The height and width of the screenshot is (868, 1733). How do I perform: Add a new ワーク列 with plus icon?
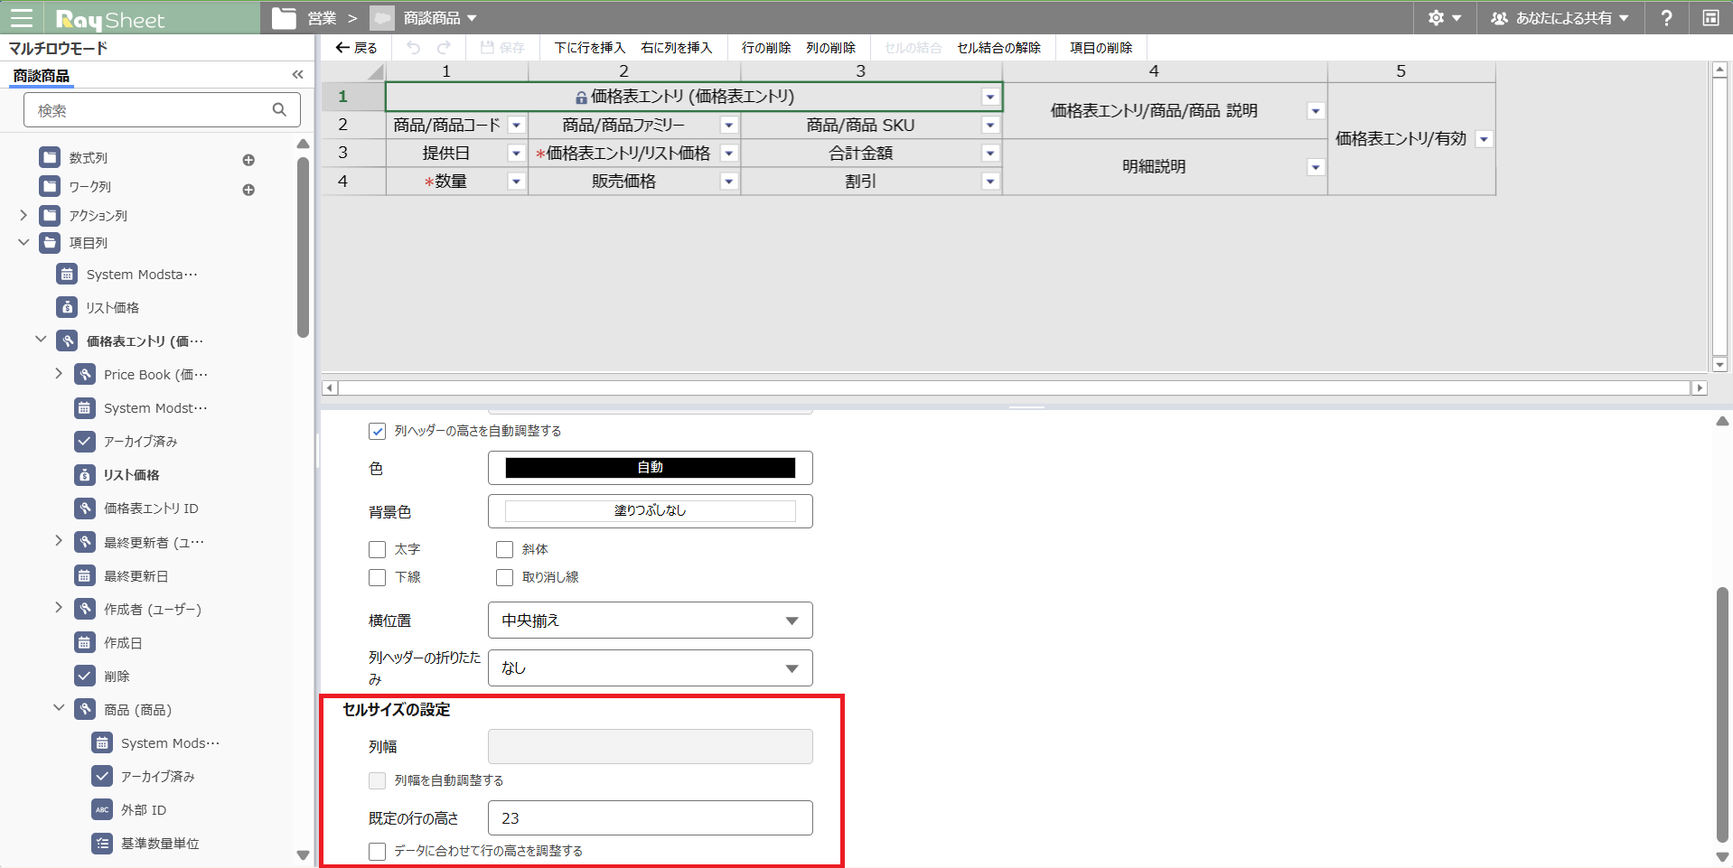pyautogui.click(x=248, y=190)
